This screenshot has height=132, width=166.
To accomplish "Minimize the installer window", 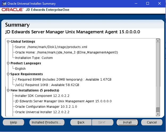I will (136, 3).
